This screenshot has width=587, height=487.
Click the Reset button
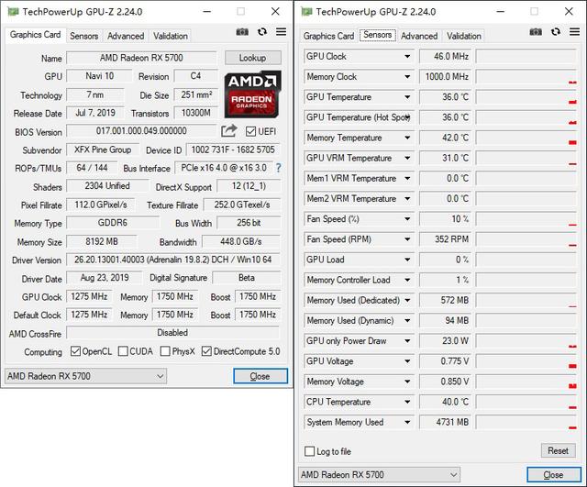tap(558, 450)
